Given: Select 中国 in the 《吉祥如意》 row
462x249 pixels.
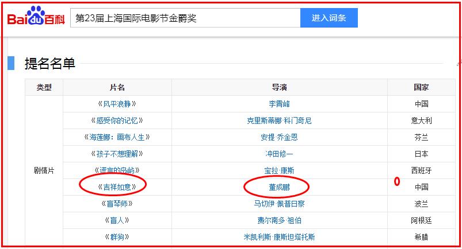Looking at the screenshot, I should (421, 187).
